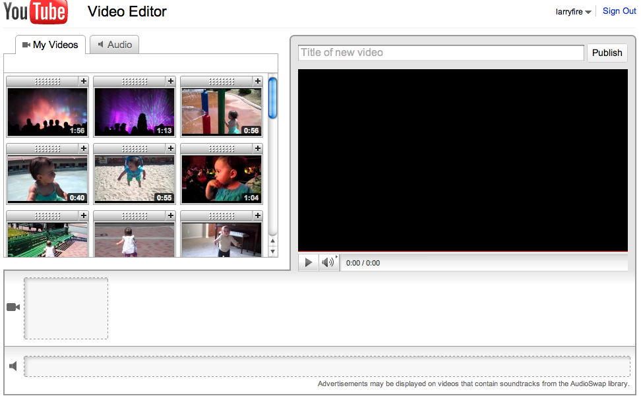641x398 pixels.
Task: Click the plus icon on the playground slide video
Action: click(x=257, y=81)
